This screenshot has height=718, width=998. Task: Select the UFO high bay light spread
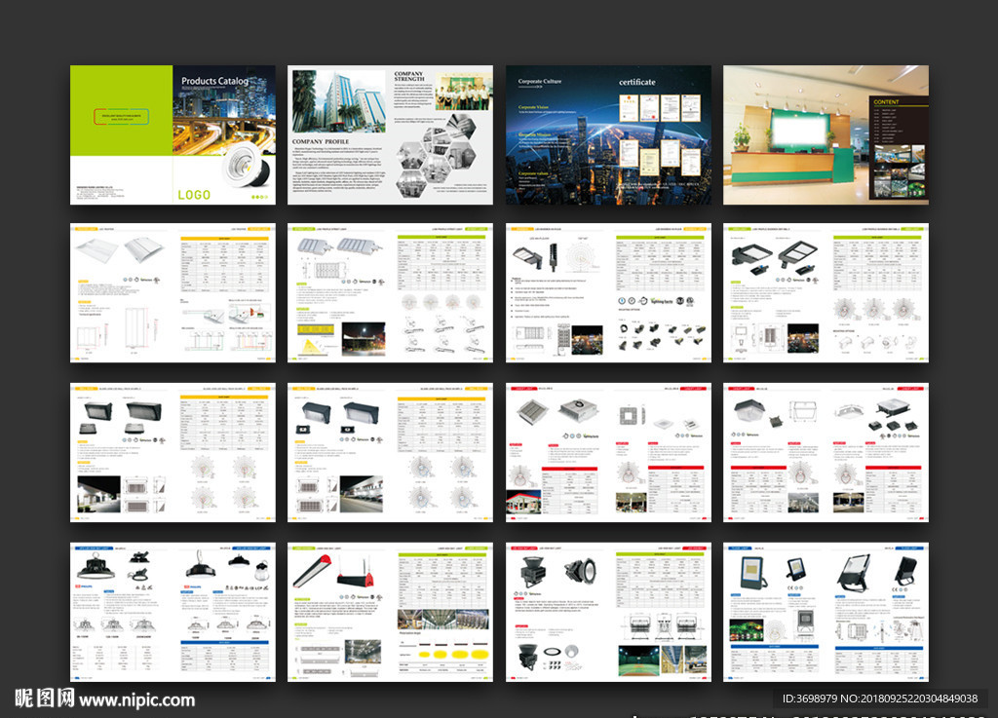click(x=173, y=613)
